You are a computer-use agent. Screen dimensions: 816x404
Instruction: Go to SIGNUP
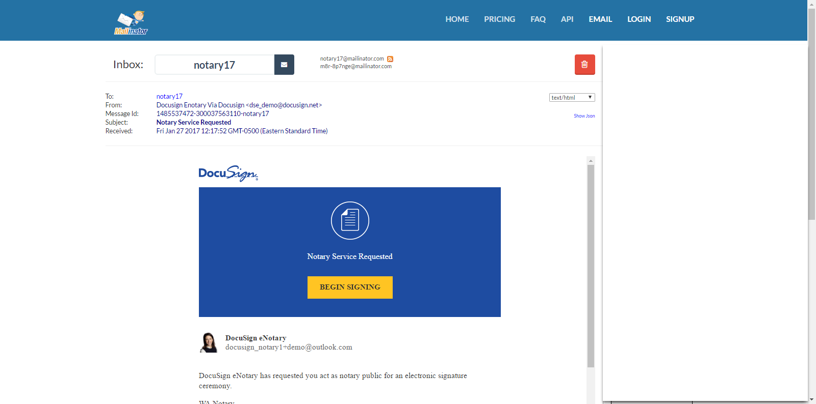pyautogui.click(x=680, y=19)
